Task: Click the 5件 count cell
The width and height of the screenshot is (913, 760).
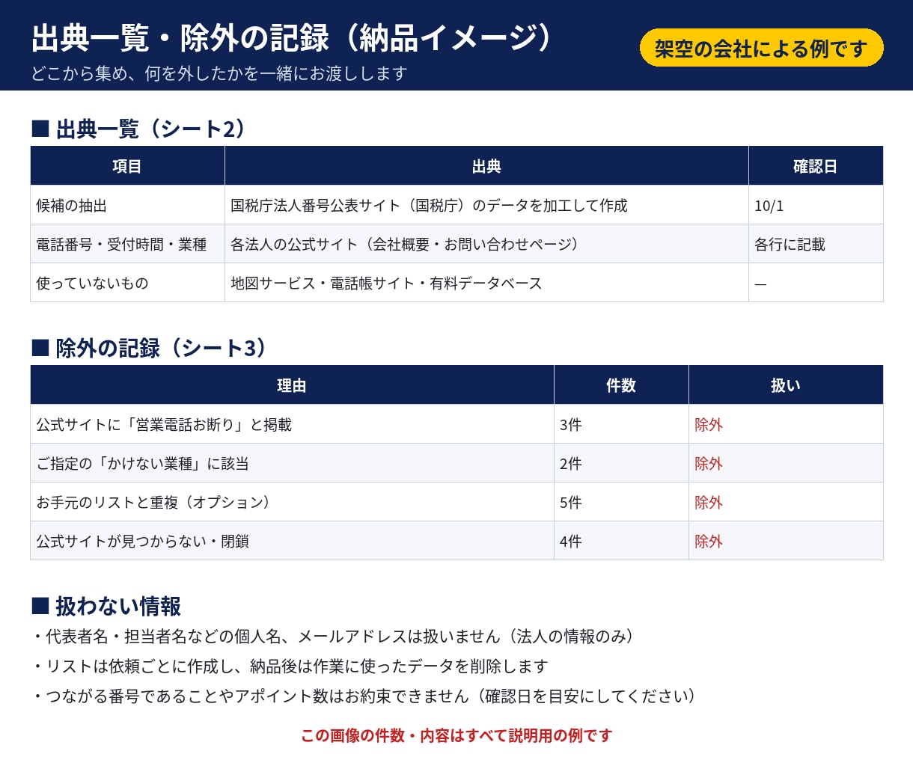Action: [621, 502]
